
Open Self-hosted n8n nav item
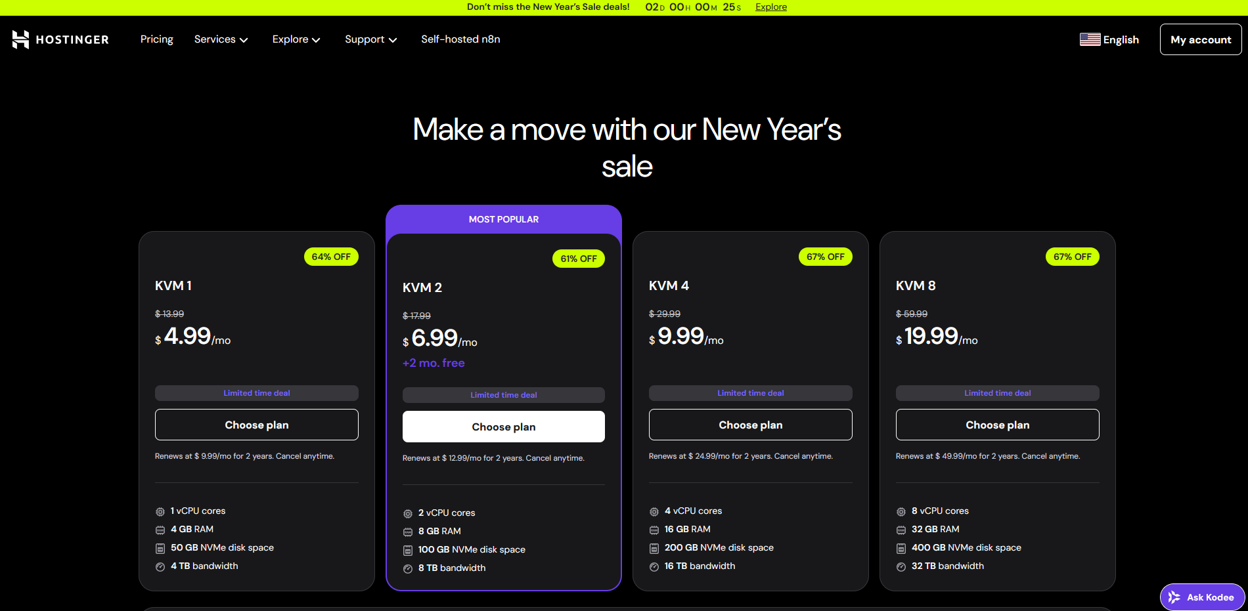460,39
